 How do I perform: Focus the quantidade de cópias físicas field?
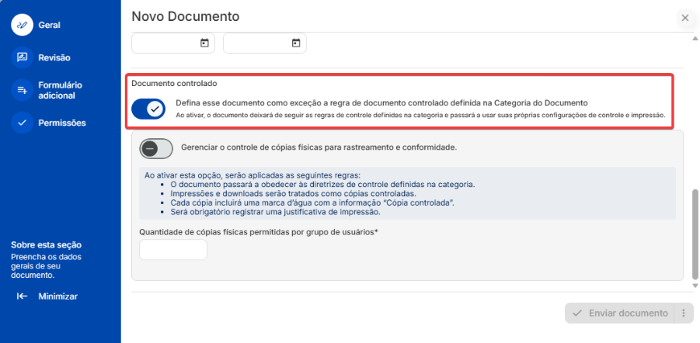point(172,250)
